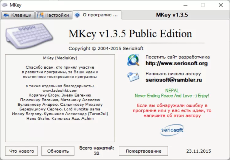Click the Посетить сайт разработчика label
The height and width of the screenshot is (160, 230).
tap(178, 57)
